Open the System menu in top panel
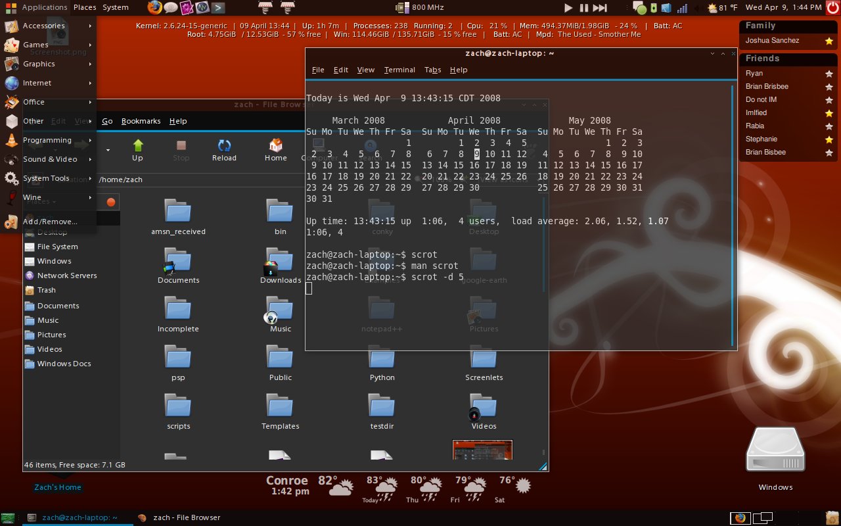 pos(116,7)
